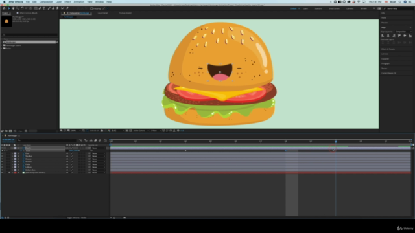Click the Mouth layer label color swatch

click(15, 148)
